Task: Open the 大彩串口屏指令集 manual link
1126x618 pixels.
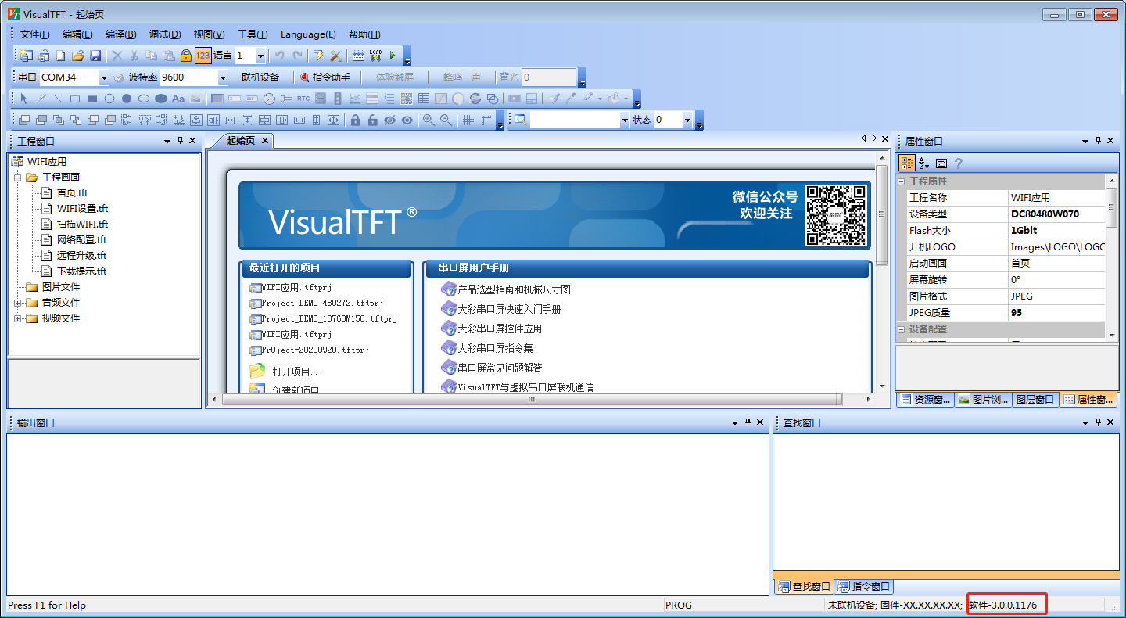Action: click(495, 348)
